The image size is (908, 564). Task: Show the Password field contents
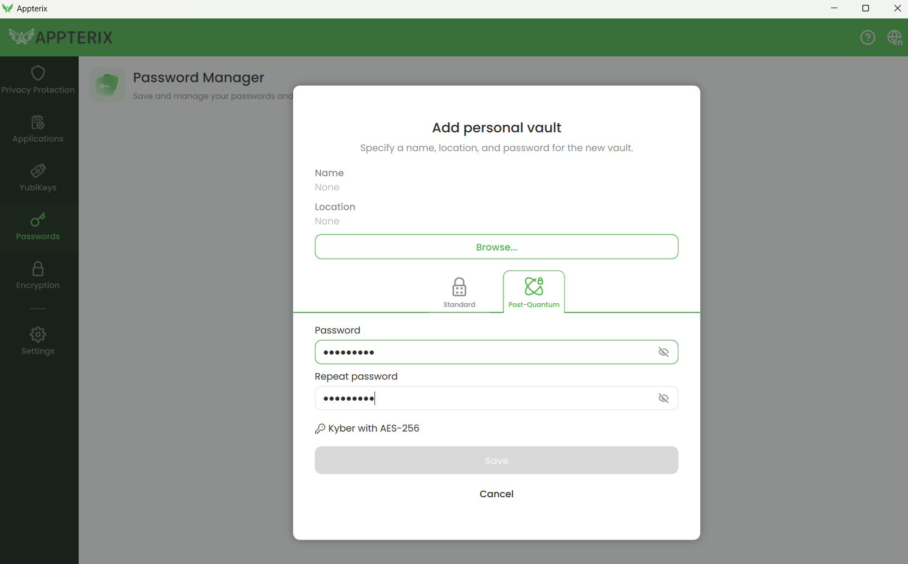(663, 352)
